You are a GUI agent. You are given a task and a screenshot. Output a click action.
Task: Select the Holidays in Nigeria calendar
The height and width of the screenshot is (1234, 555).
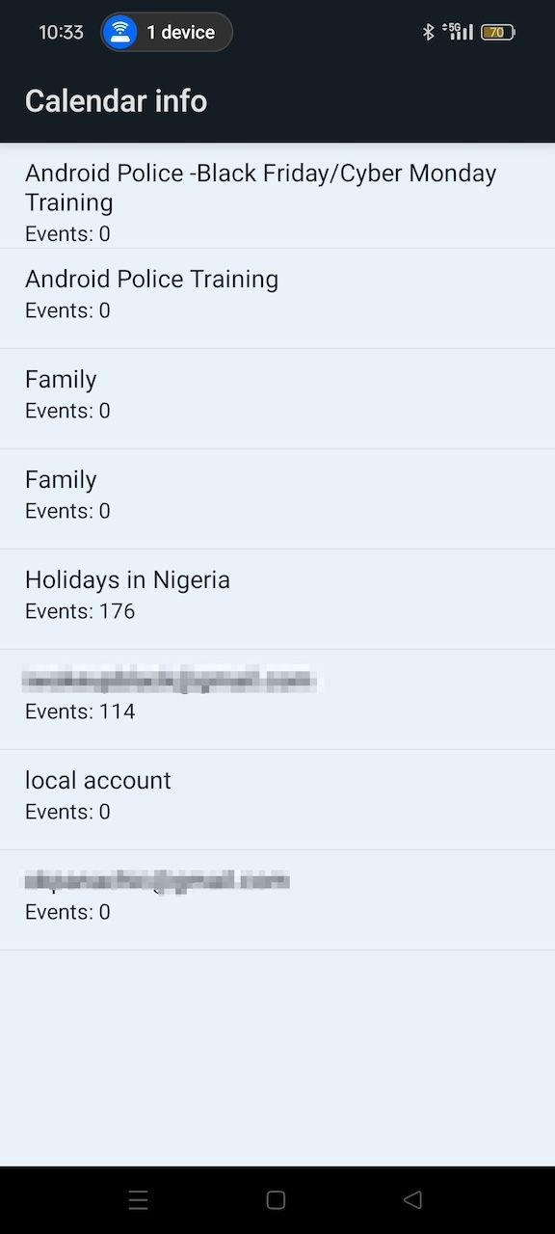coord(277,600)
